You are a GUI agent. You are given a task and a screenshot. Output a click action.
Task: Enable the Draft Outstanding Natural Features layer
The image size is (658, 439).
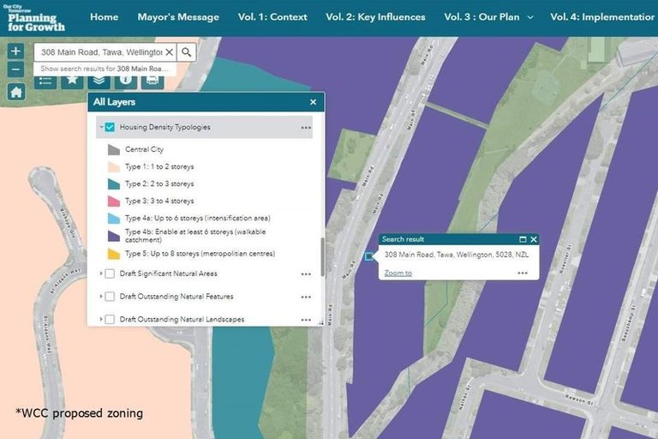110,297
